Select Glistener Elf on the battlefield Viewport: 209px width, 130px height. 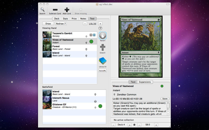(74, 106)
